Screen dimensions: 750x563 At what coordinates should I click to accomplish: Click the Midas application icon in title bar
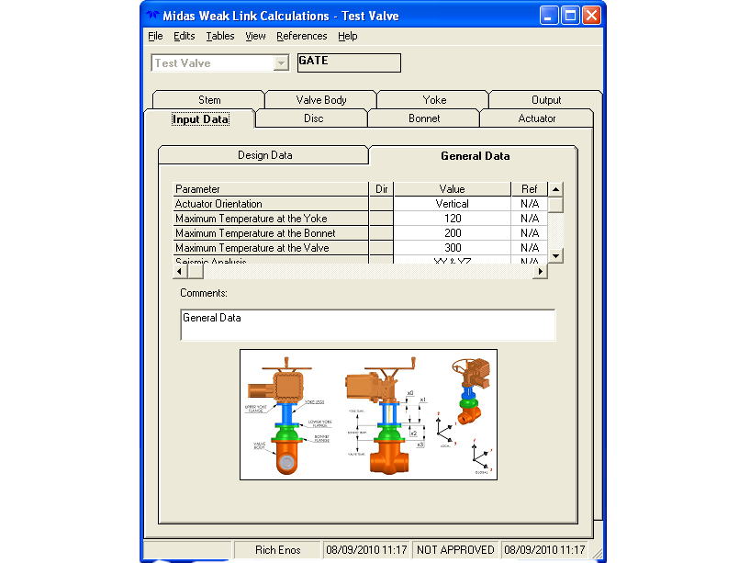pos(156,16)
